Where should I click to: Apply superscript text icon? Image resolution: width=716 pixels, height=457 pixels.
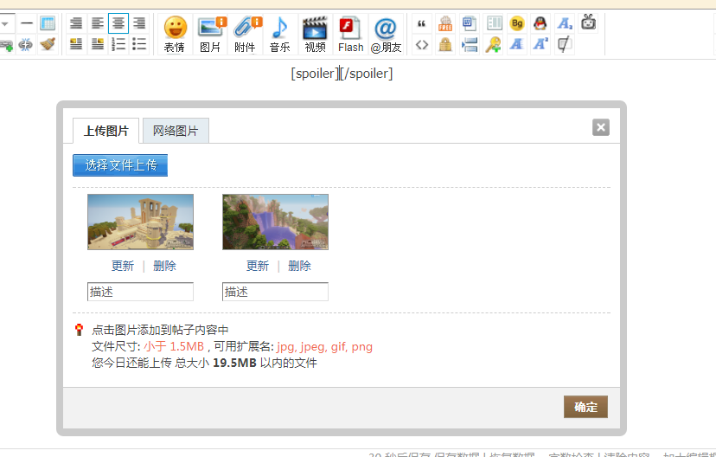[x=540, y=44]
